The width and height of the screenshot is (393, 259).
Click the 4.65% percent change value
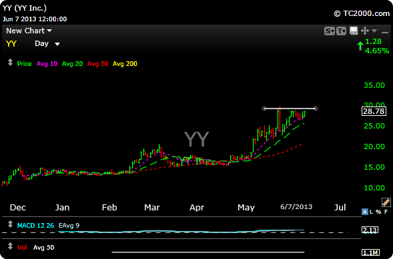pos(377,51)
